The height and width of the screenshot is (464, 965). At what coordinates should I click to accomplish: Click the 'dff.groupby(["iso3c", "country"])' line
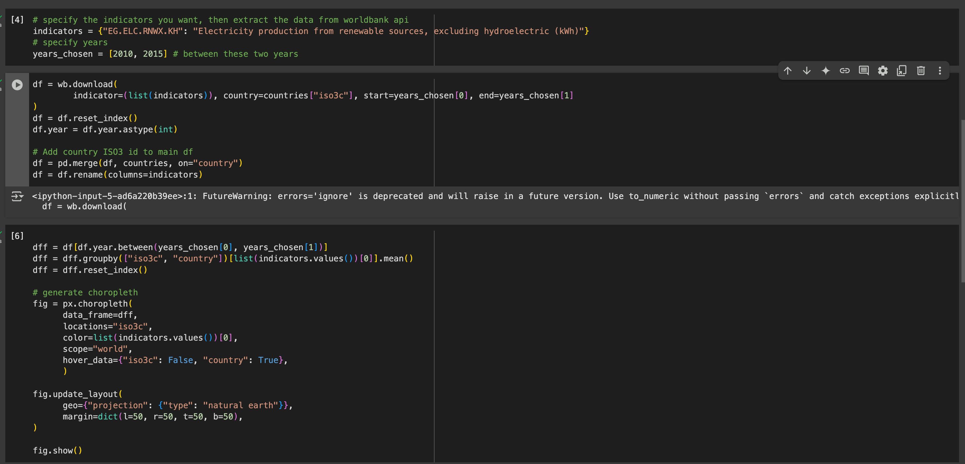tap(223, 259)
